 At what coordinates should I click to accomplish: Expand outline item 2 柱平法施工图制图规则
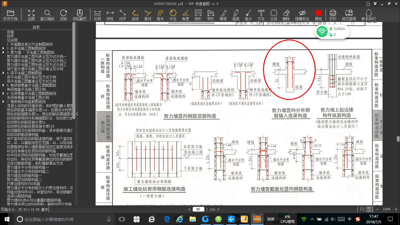[4, 49]
